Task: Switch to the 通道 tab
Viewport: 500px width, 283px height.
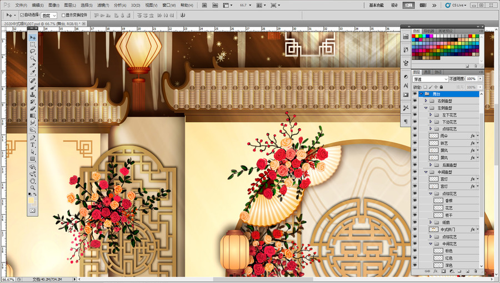Action: point(427,72)
